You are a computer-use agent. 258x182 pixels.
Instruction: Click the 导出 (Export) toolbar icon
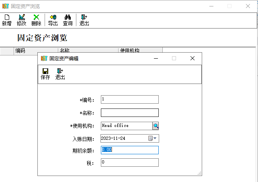53,20
